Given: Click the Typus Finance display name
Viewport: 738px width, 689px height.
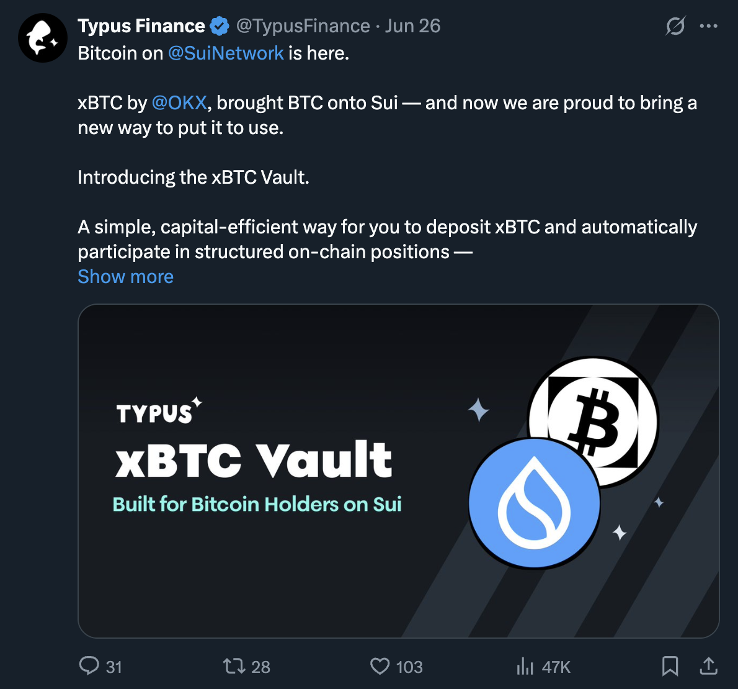Looking at the screenshot, I should coord(141,26).
